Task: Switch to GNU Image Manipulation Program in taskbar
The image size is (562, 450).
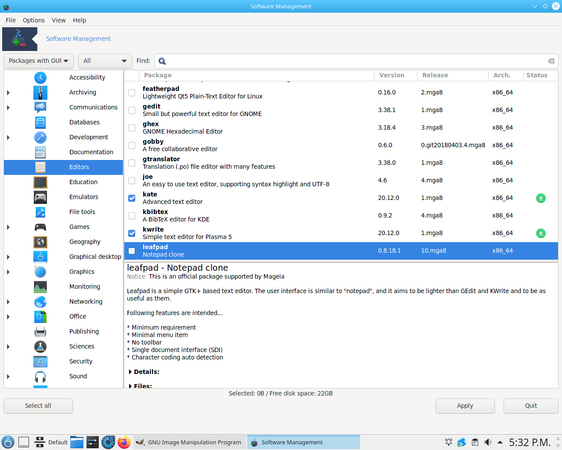Action: point(189,443)
